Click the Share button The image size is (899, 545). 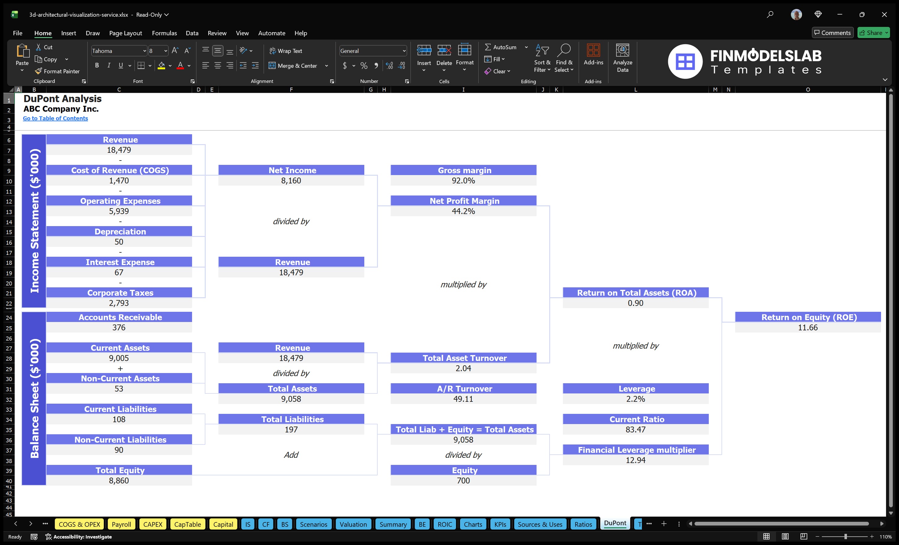[873, 32]
